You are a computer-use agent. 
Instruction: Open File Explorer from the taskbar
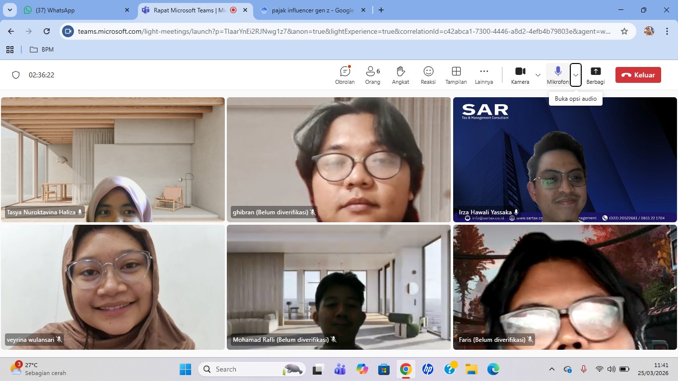tap(471, 369)
